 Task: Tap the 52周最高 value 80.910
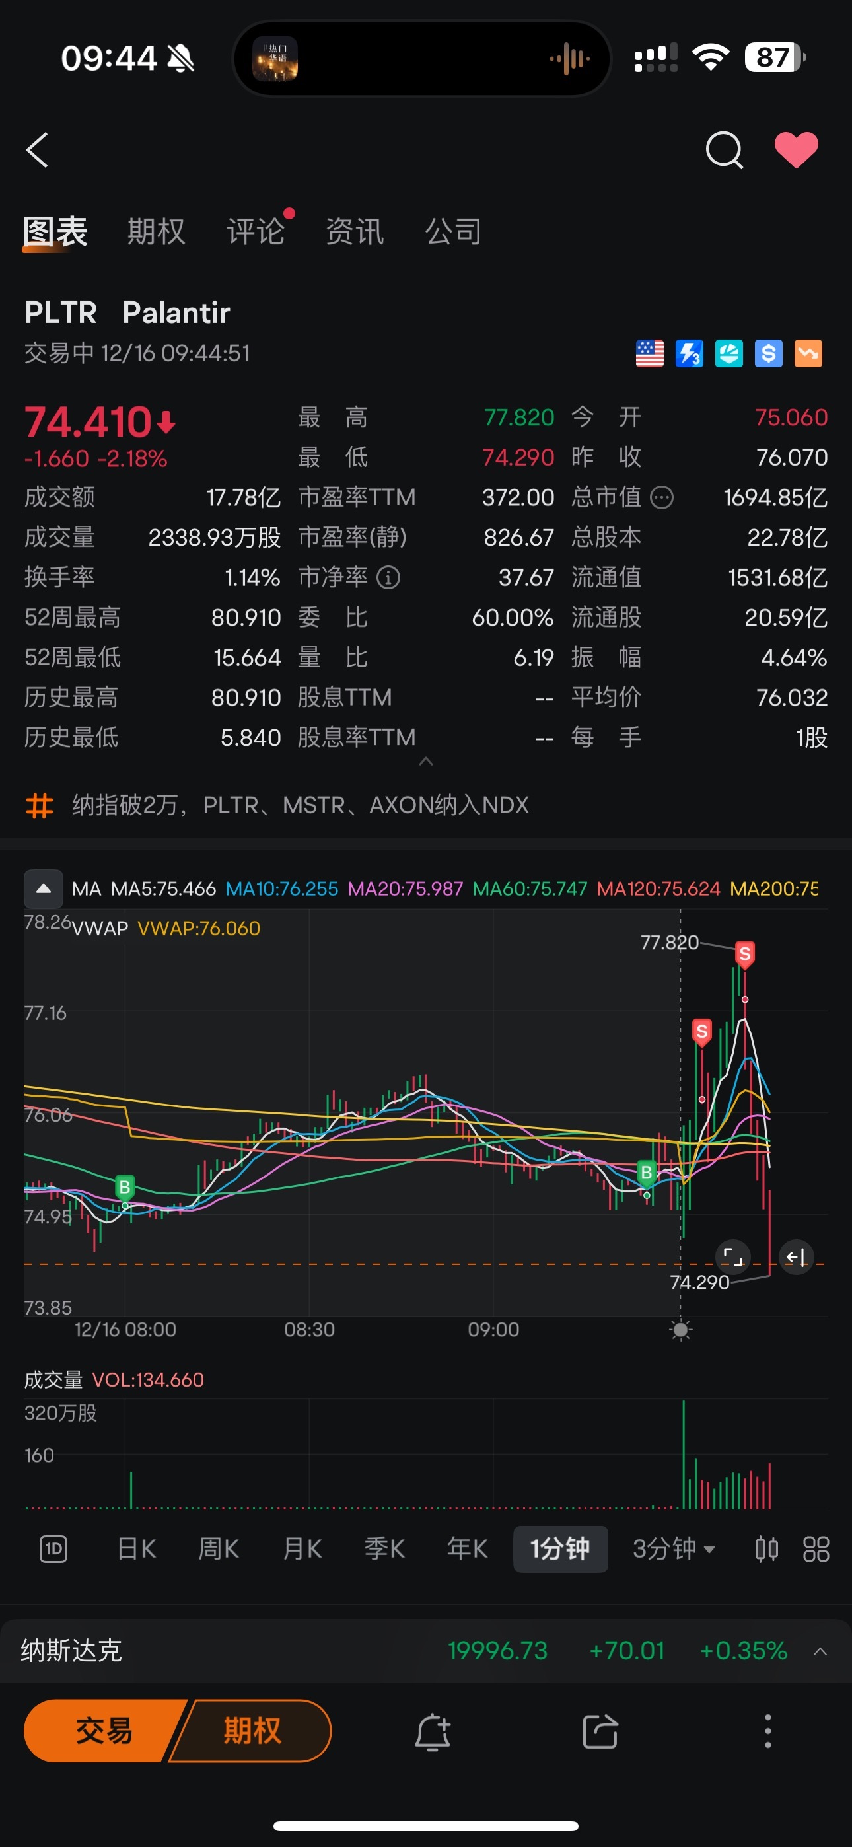pos(246,618)
